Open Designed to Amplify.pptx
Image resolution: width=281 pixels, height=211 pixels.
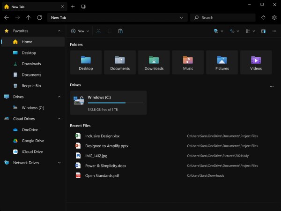(x=107, y=146)
